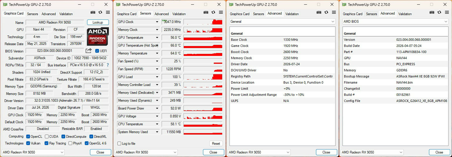
Task: Toggle DirectML checkbox
Action: [x=91, y=137]
